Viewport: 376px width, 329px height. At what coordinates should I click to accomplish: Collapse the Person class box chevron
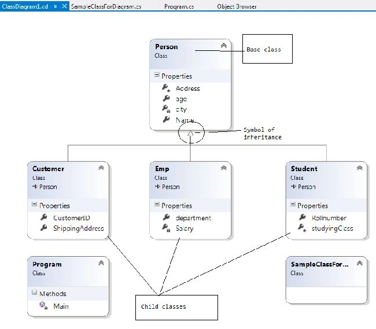pyautogui.click(x=224, y=45)
